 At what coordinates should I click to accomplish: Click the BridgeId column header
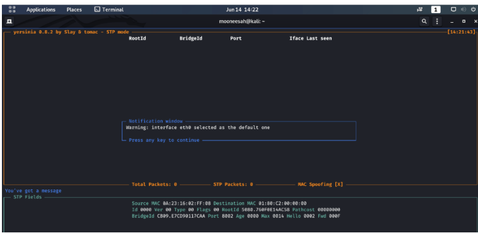point(191,38)
